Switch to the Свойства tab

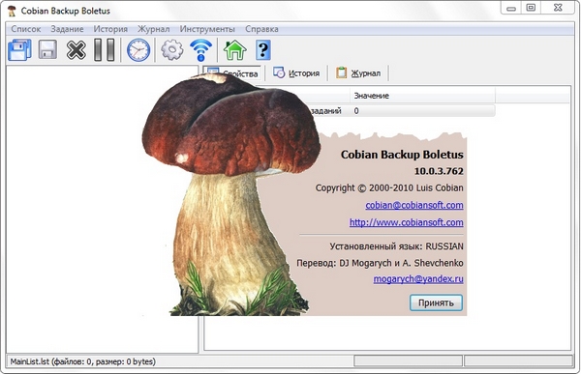pyautogui.click(x=232, y=73)
